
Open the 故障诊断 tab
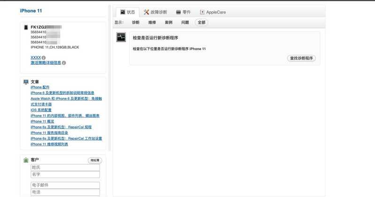click(155, 12)
